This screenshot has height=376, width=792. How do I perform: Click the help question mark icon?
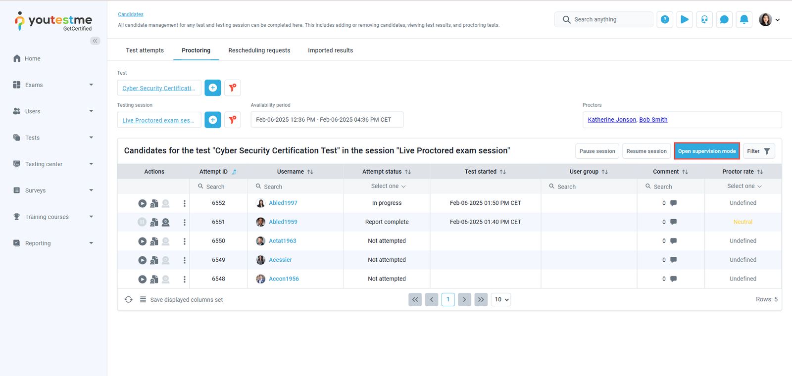[x=665, y=20]
